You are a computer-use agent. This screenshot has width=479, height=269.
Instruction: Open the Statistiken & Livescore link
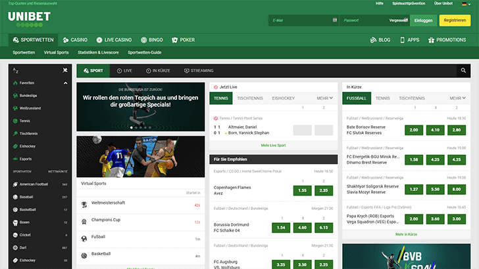(x=98, y=52)
